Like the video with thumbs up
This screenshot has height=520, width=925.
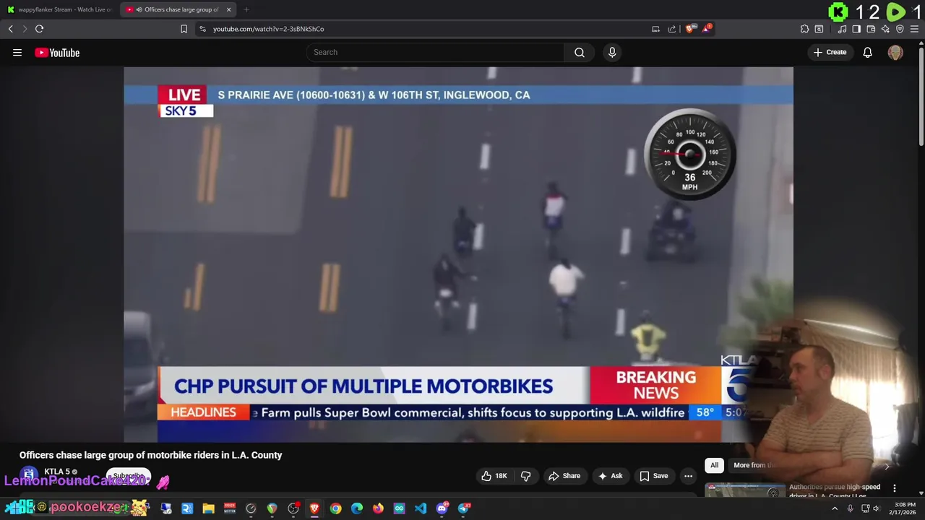[x=494, y=476]
